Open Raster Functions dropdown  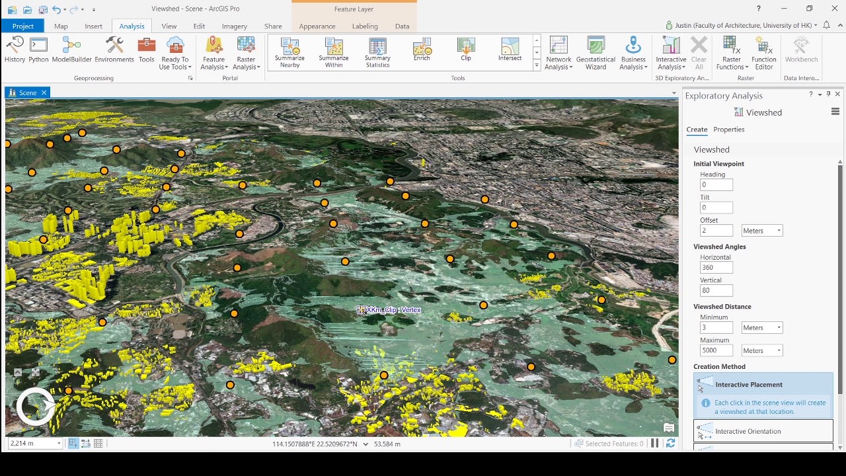click(x=732, y=53)
